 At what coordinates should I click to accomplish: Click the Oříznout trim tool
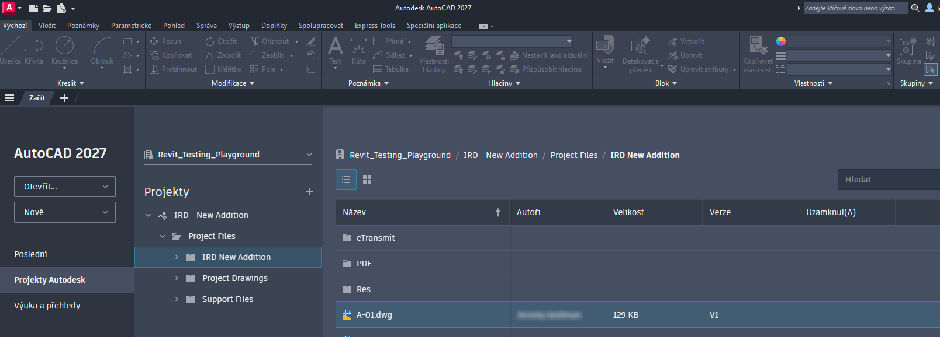coord(269,41)
